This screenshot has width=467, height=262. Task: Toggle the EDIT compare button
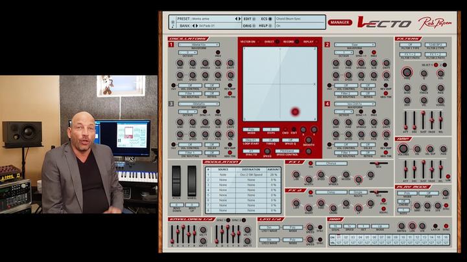coord(254,19)
